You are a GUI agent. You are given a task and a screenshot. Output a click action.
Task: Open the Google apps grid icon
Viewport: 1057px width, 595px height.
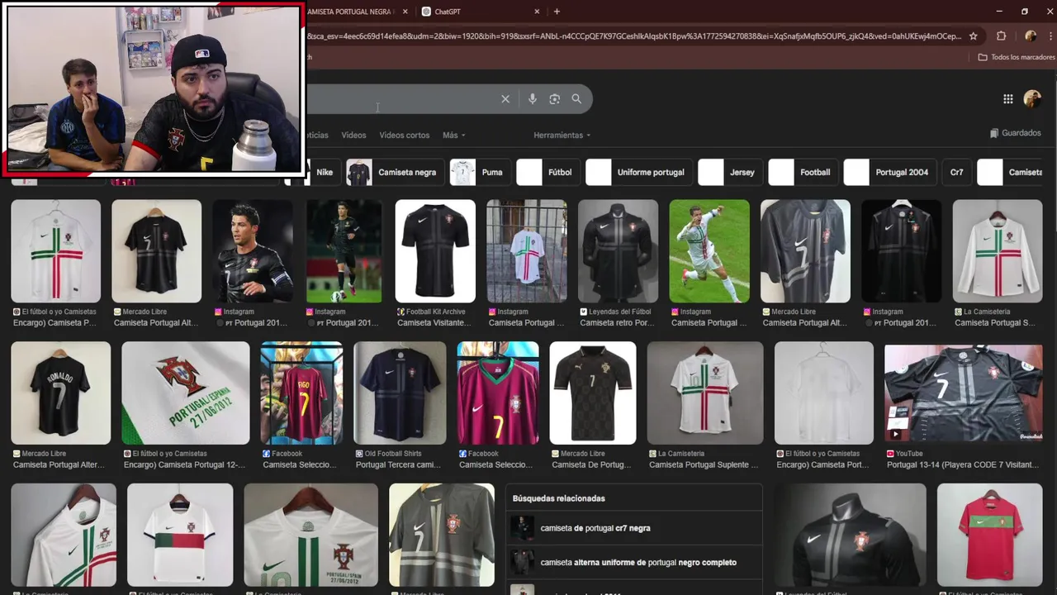pos(1008,99)
